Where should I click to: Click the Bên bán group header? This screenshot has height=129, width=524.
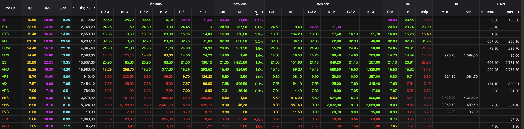[x=323, y=4]
